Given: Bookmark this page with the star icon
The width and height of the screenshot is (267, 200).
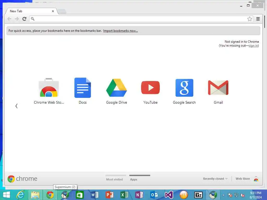Looking at the screenshot, I should (250, 19).
